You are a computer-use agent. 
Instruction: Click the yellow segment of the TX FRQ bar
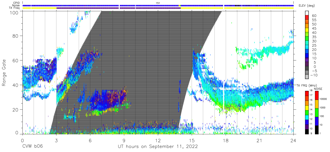point(307,108)
